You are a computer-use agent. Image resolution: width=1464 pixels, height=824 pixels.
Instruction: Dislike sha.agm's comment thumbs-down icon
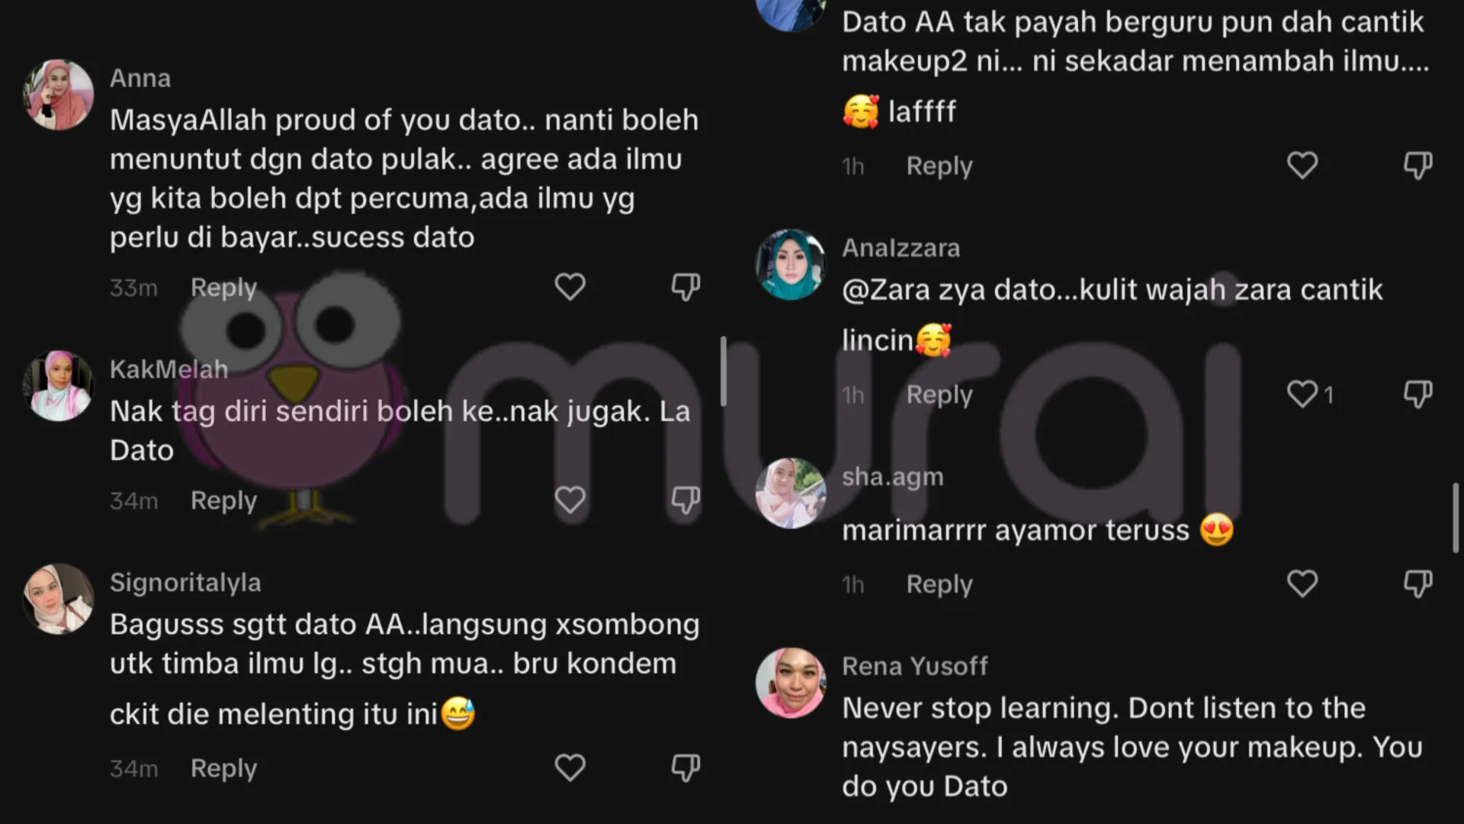click(x=1418, y=584)
